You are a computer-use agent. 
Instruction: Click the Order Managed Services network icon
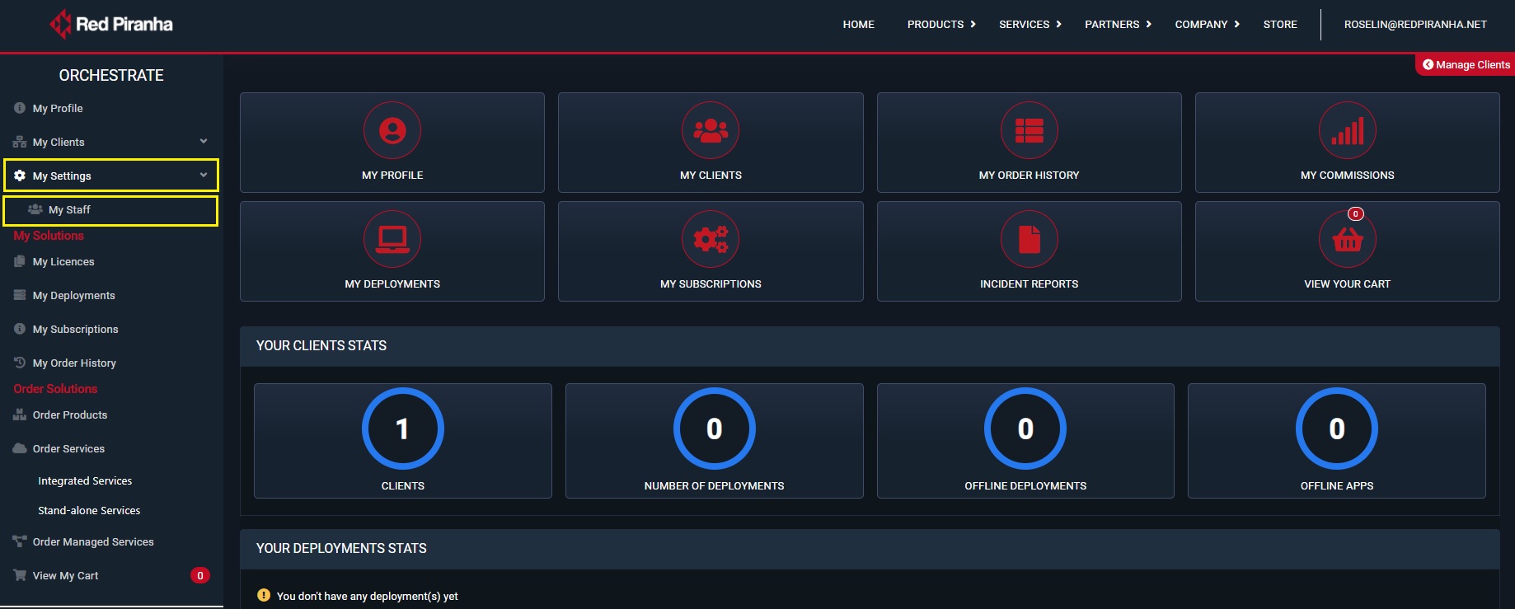point(20,541)
